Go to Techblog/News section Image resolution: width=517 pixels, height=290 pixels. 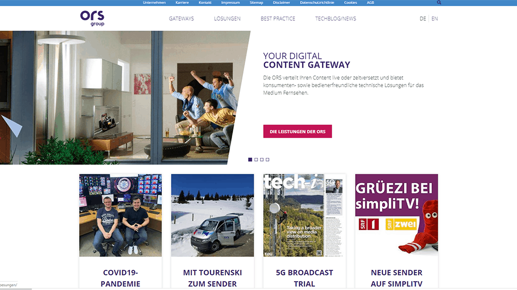point(336,19)
